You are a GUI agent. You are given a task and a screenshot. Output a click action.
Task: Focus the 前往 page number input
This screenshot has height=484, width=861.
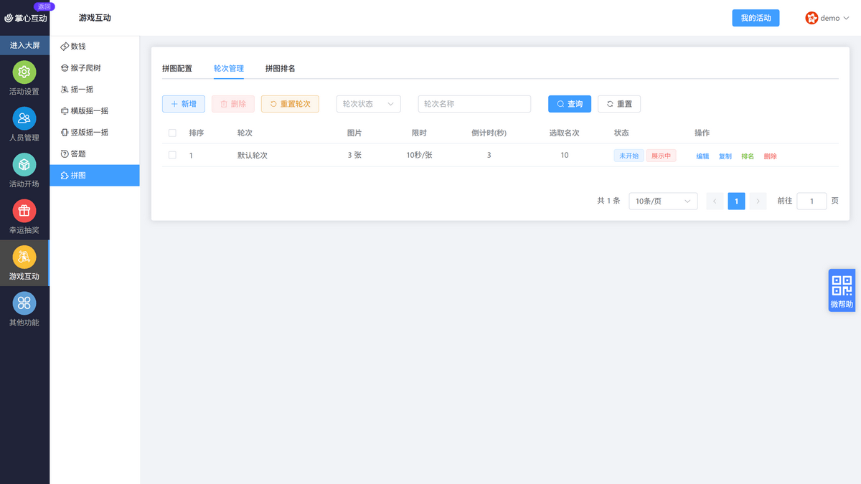point(812,201)
